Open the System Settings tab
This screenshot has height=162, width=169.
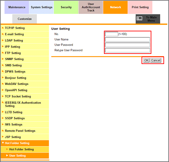[x=42, y=7]
